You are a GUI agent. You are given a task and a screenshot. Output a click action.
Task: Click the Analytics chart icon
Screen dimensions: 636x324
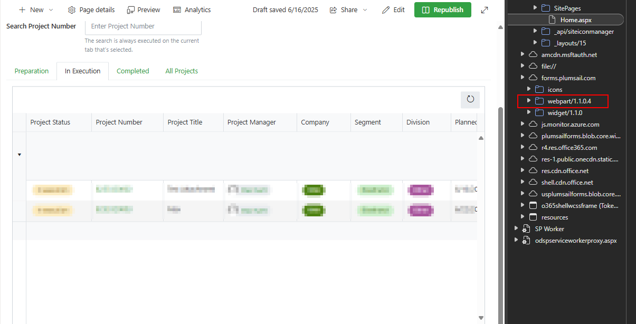177,10
